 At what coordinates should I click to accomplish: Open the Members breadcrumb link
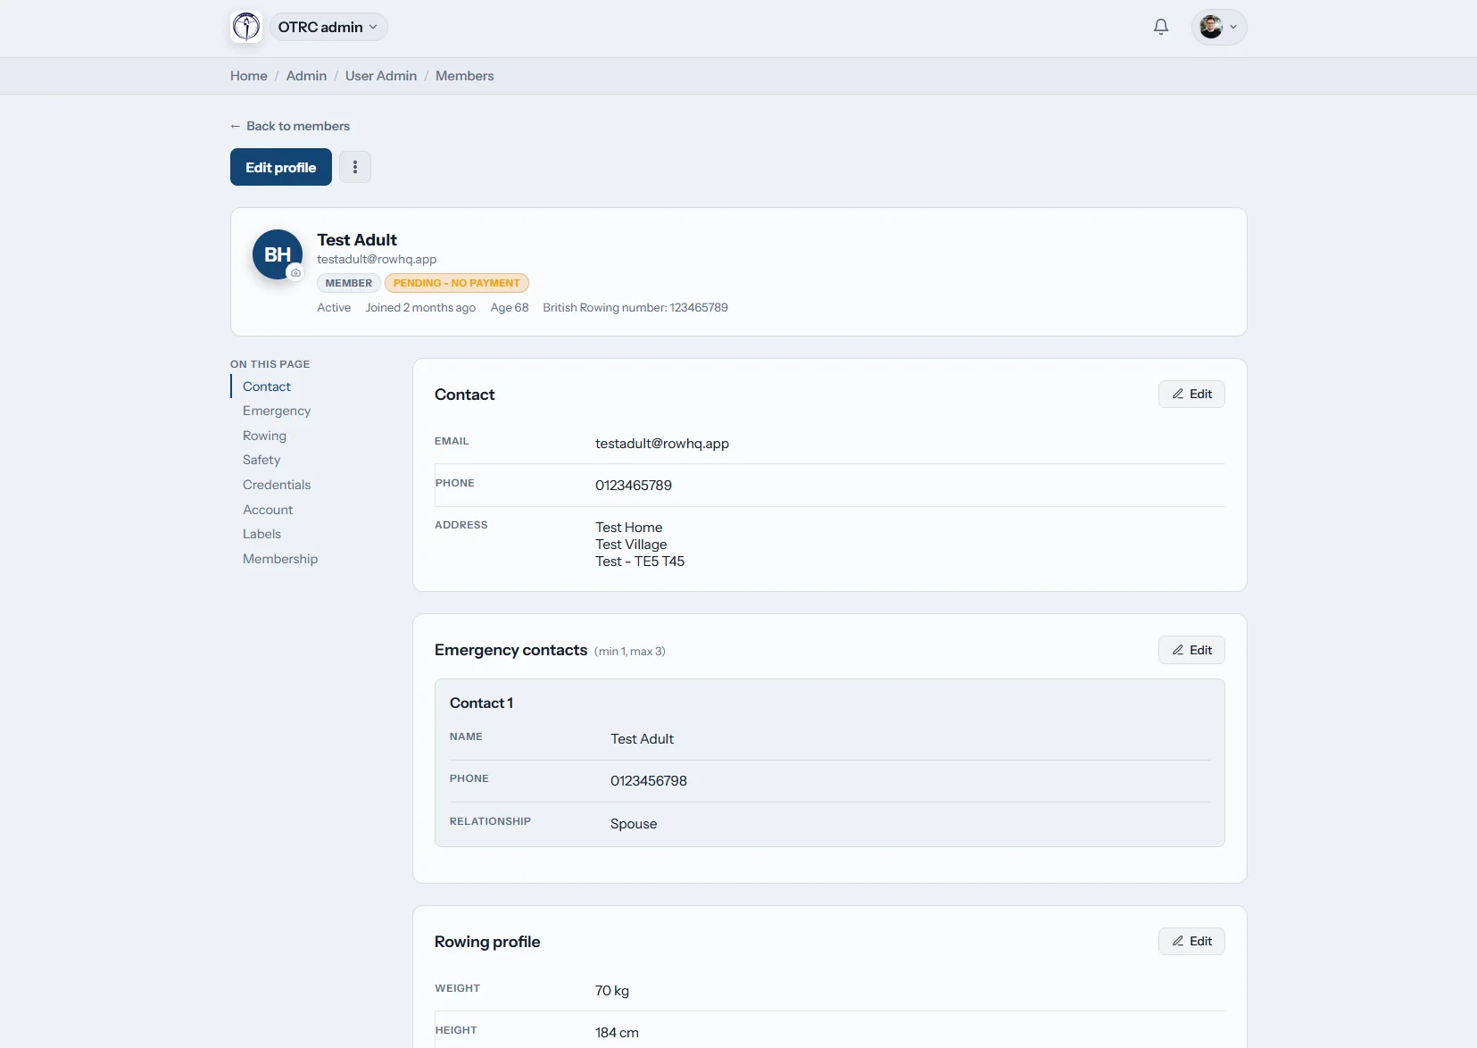[x=465, y=76]
